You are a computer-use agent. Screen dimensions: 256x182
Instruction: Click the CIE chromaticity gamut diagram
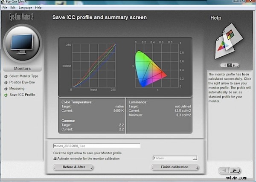157,66
